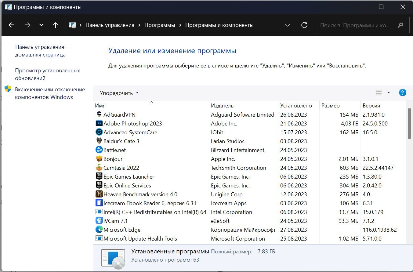Image resolution: width=413 pixels, height=272 pixels.
Task: Open the Упорядочить dropdown menu
Action: [119, 93]
